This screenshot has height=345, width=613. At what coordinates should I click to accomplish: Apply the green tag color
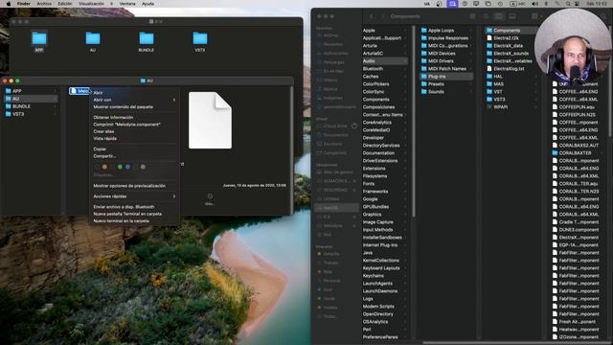pyautogui.click(x=120, y=167)
